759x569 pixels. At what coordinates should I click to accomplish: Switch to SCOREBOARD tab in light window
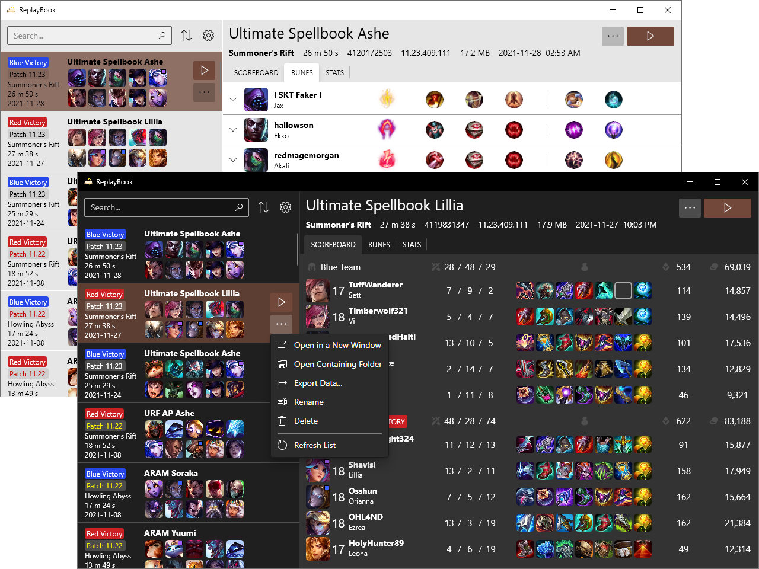coord(256,72)
